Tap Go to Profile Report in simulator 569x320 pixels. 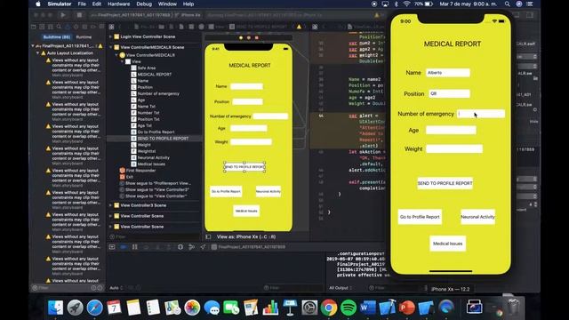click(x=420, y=217)
